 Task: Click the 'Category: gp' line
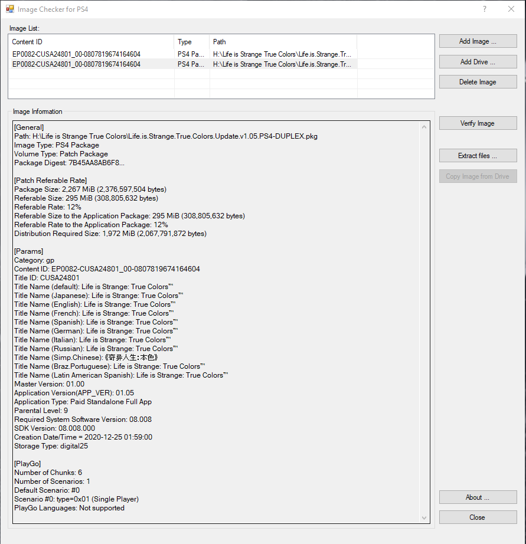(34, 260)
